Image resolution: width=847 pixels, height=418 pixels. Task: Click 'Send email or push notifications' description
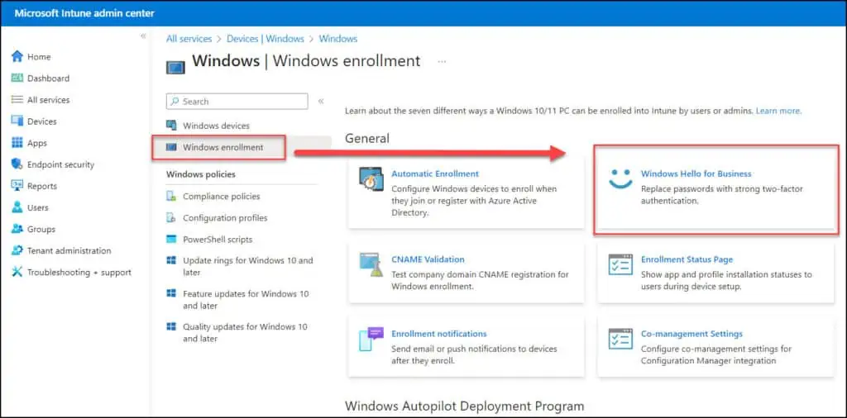[x=474, y=355]
